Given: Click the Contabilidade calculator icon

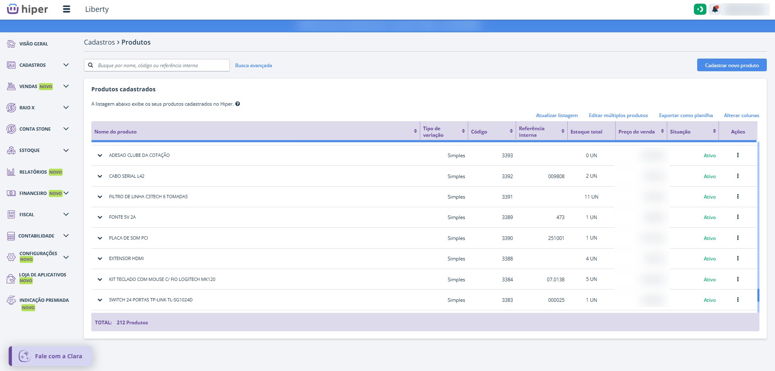Looking at the screenshot, I should 11,236.
